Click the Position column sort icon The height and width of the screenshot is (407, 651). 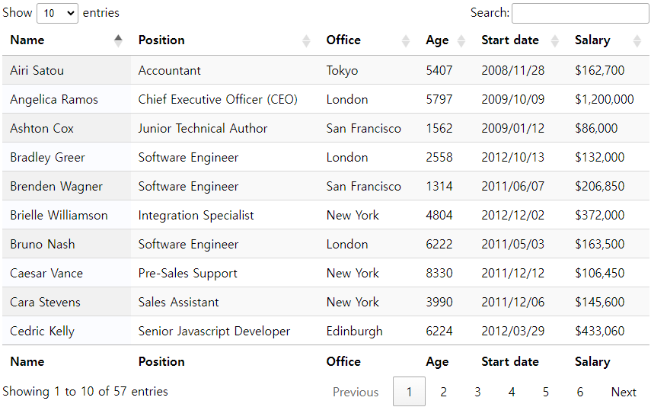(306, 40)
